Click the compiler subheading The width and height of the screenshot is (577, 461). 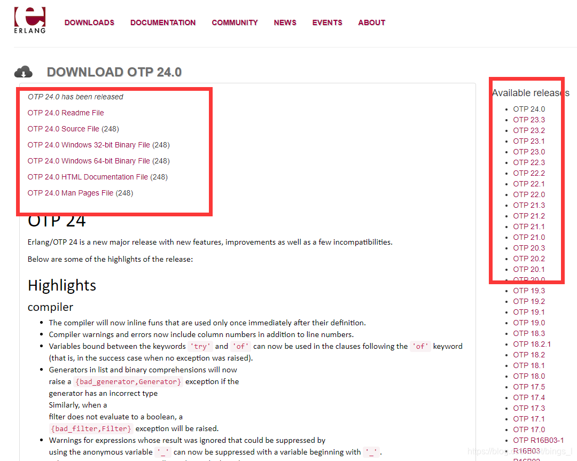(50, 307)
